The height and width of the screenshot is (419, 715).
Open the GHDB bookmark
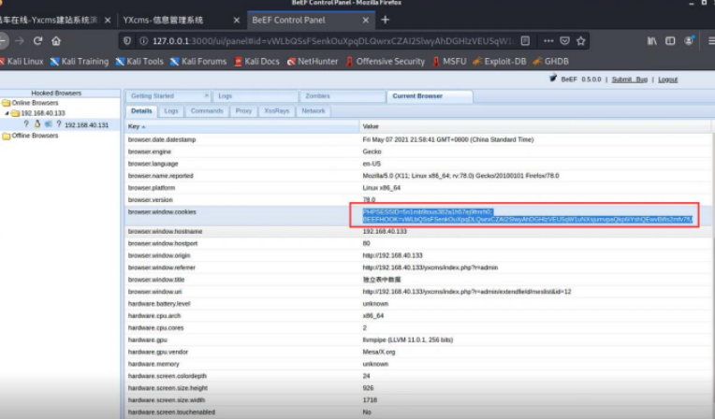pos(551,62)
